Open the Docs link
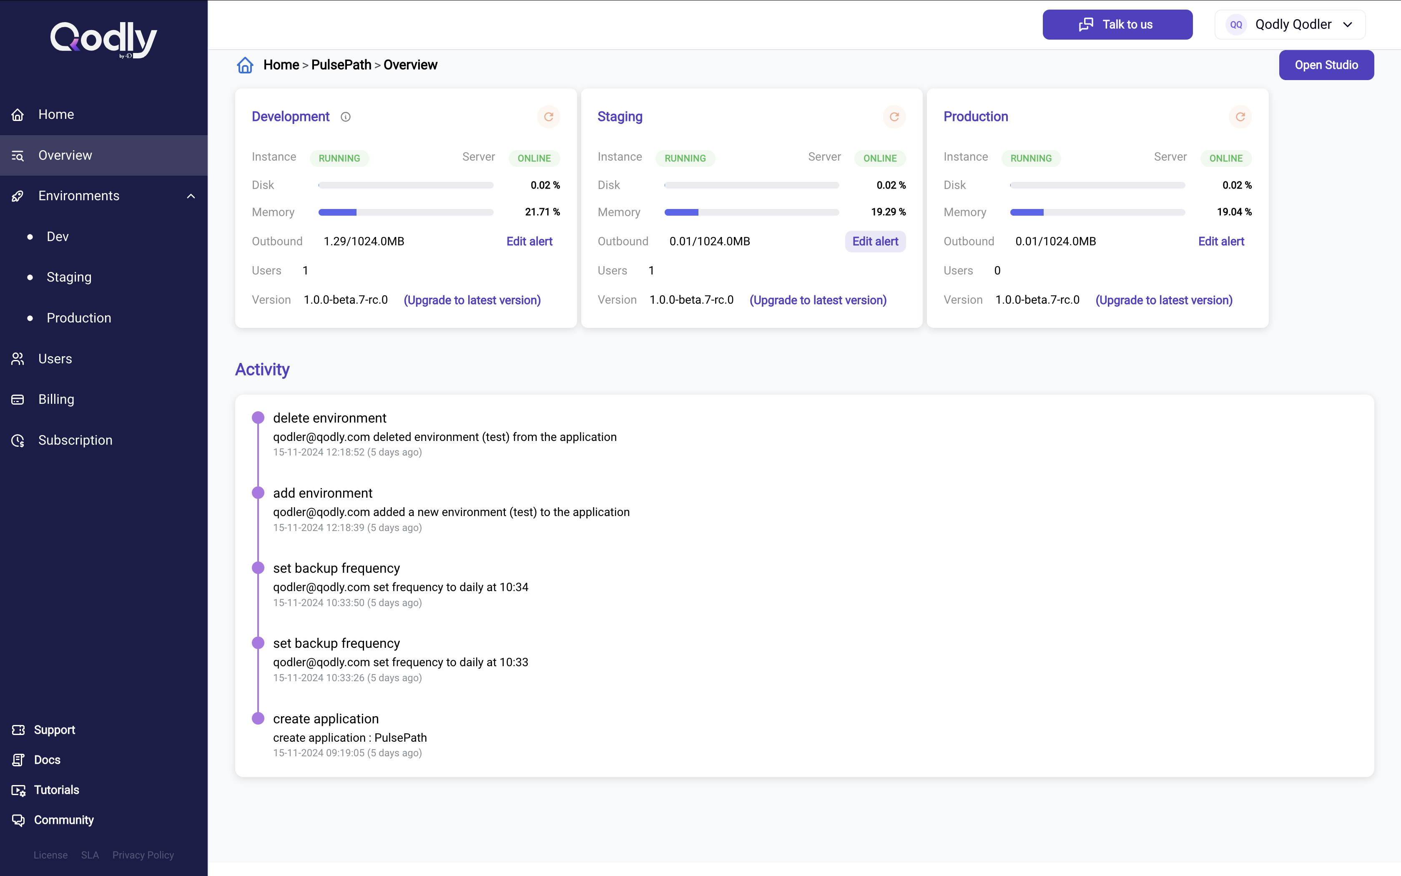 (47, 760)
